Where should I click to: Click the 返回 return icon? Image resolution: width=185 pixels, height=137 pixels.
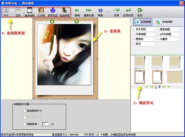[x=140, y=12]
